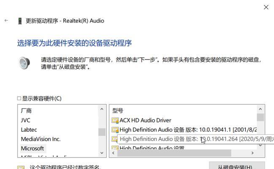Click manufacturer list scroll down arrow
Image resolution: width=274 pixels, height=169 pixels.
point(102,153)
